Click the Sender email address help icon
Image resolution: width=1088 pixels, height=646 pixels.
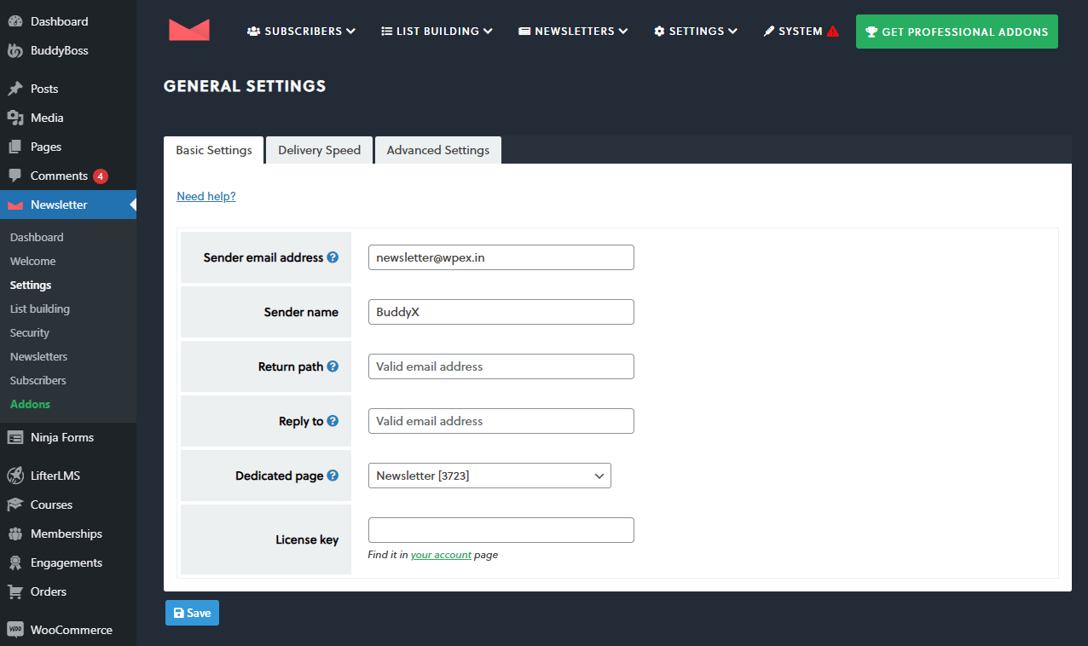click(x=333, y=257)
